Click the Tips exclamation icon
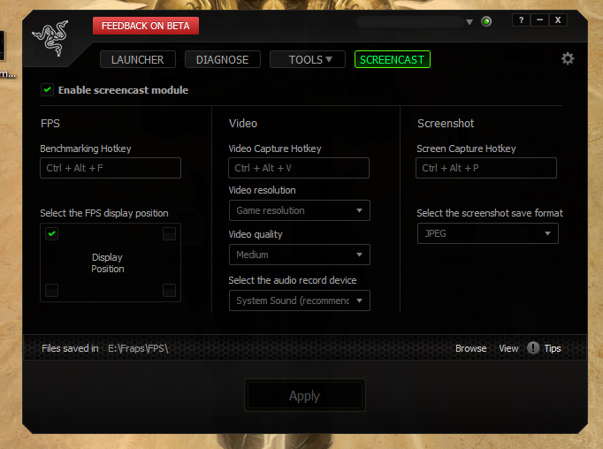The height and width of the screenshot is (449, 603). pos(533,348)
